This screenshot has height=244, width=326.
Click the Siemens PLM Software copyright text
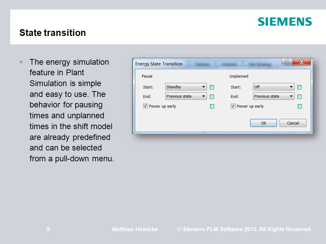[x=244, y=229]
